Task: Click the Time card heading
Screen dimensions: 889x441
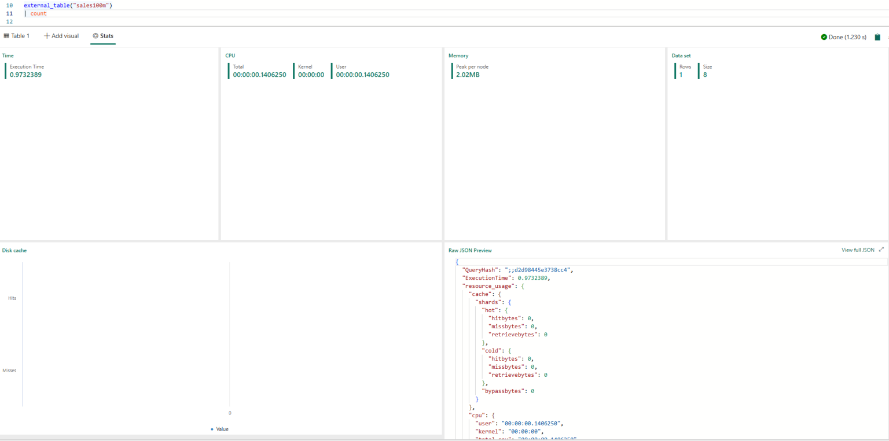Action: click(8, 55)
